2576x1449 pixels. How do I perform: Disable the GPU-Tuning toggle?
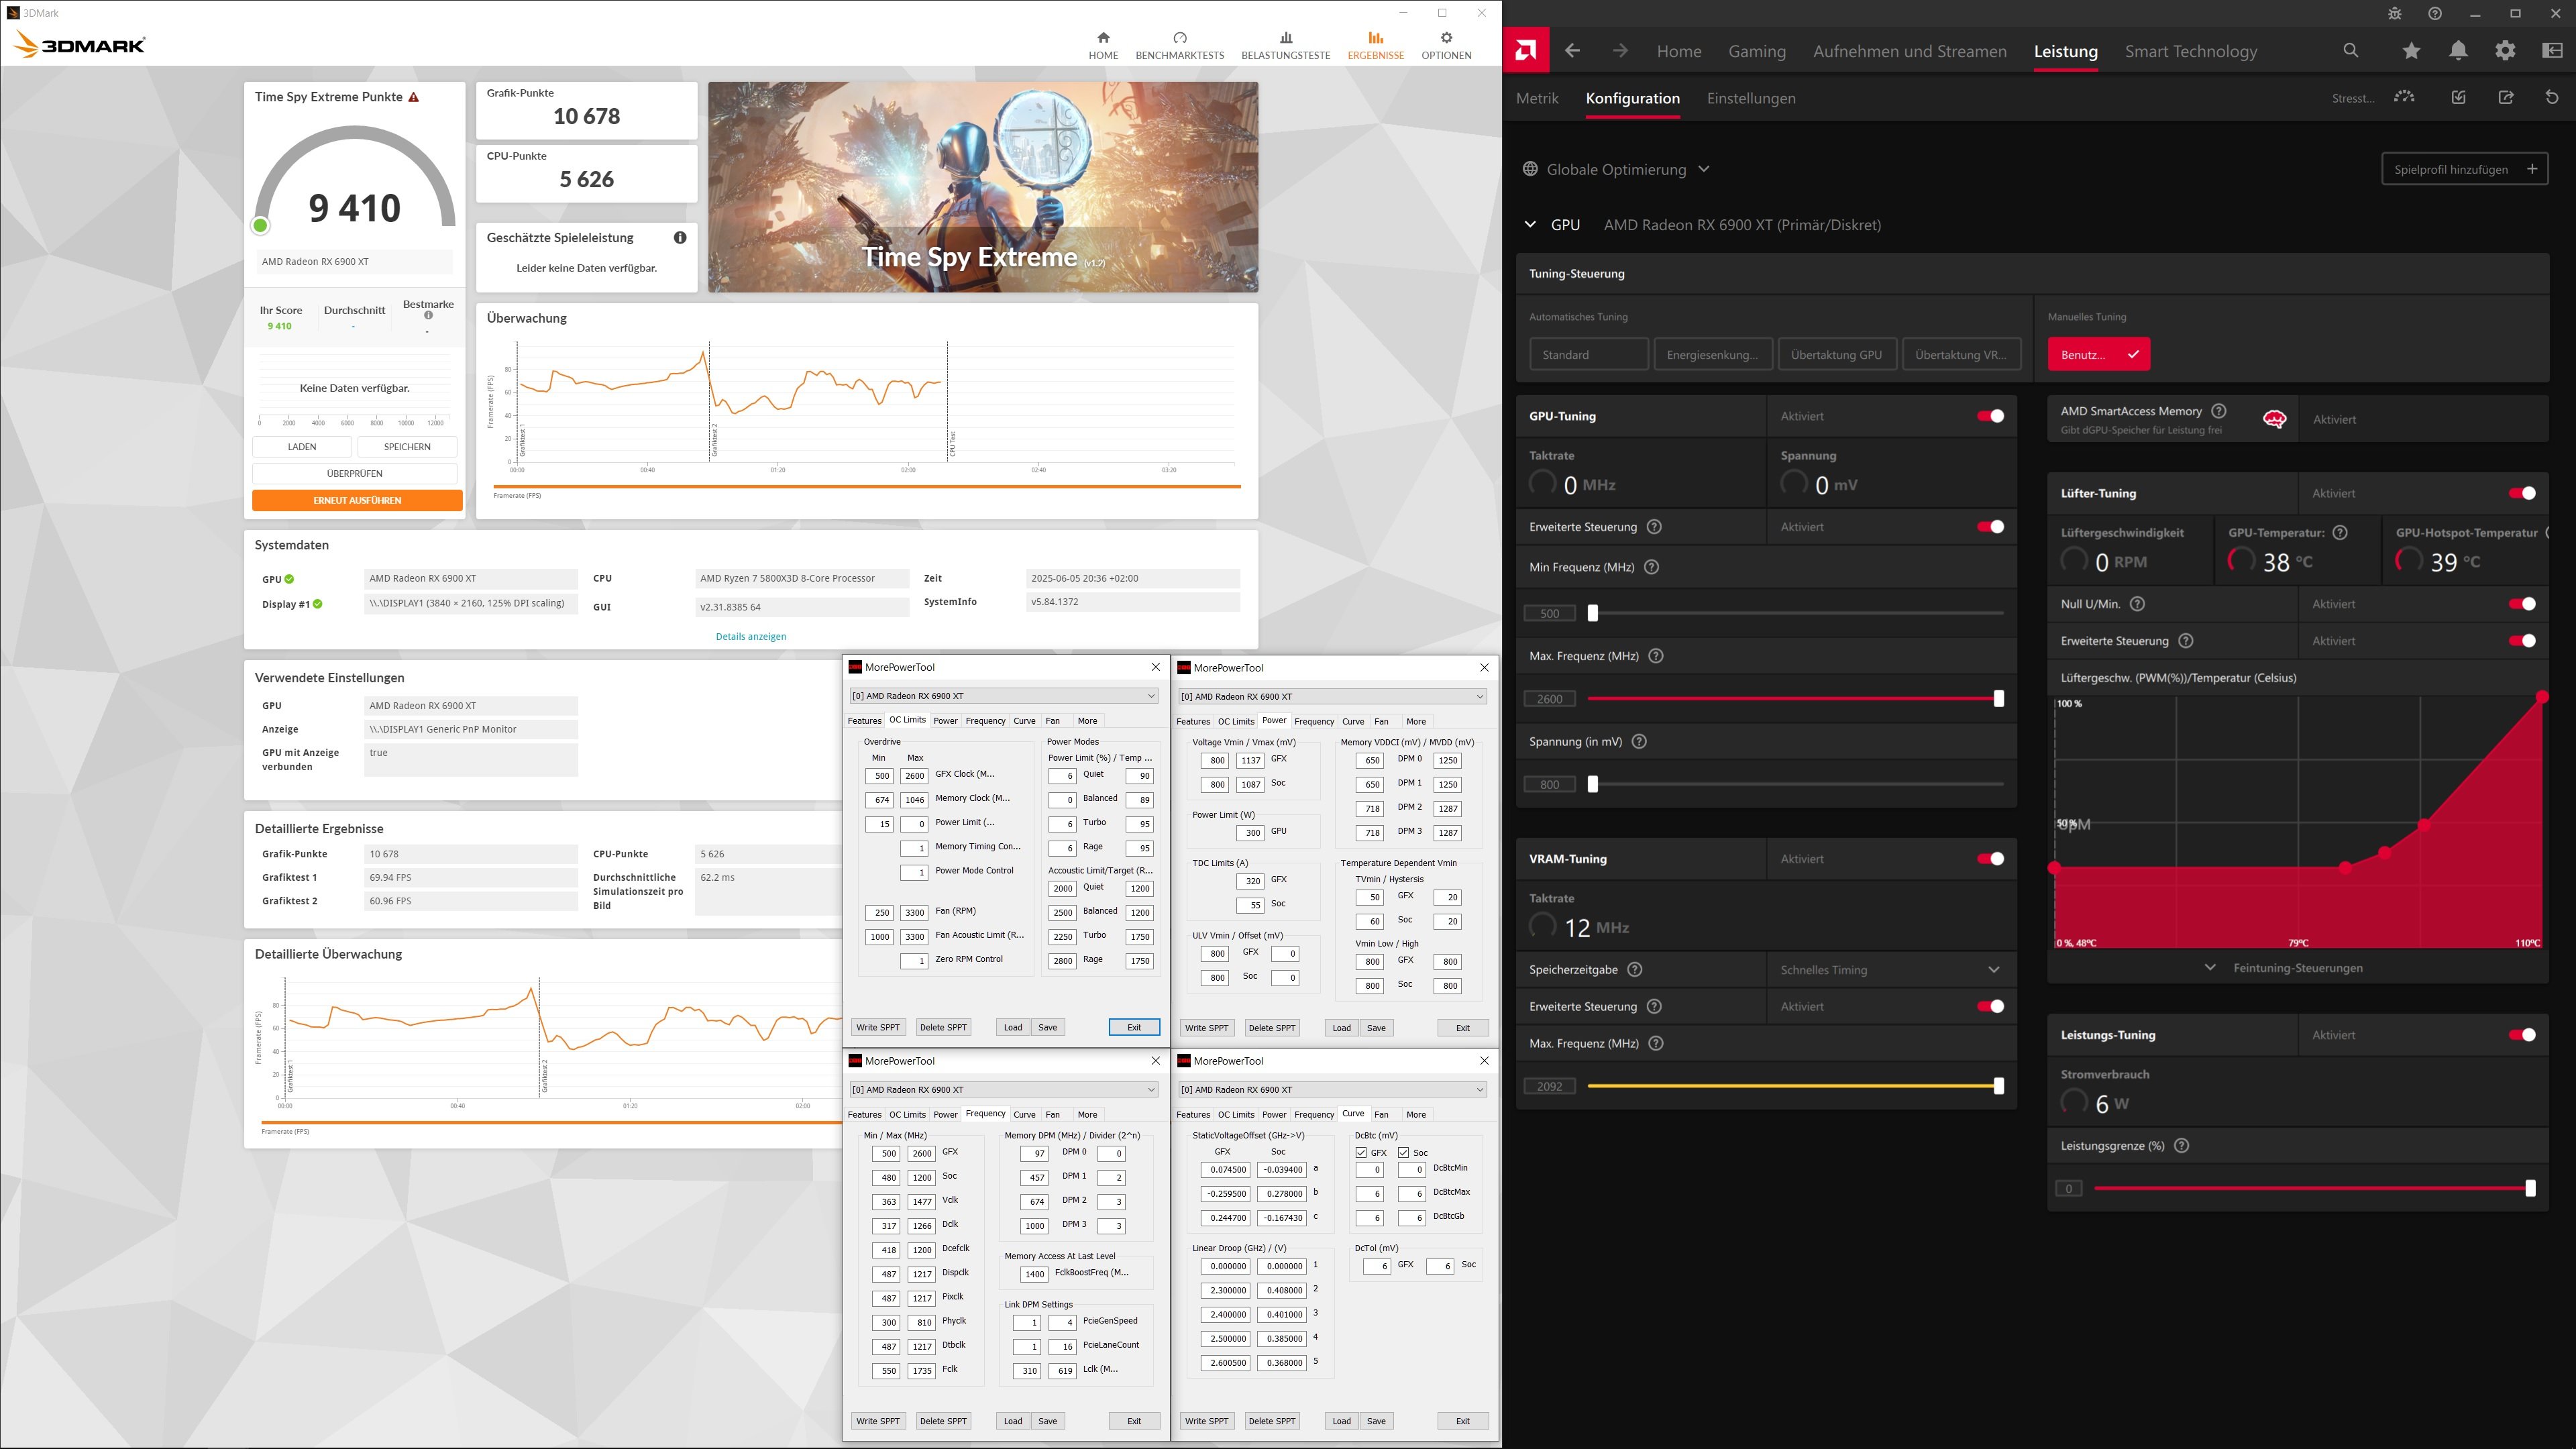click(1990, 416)
